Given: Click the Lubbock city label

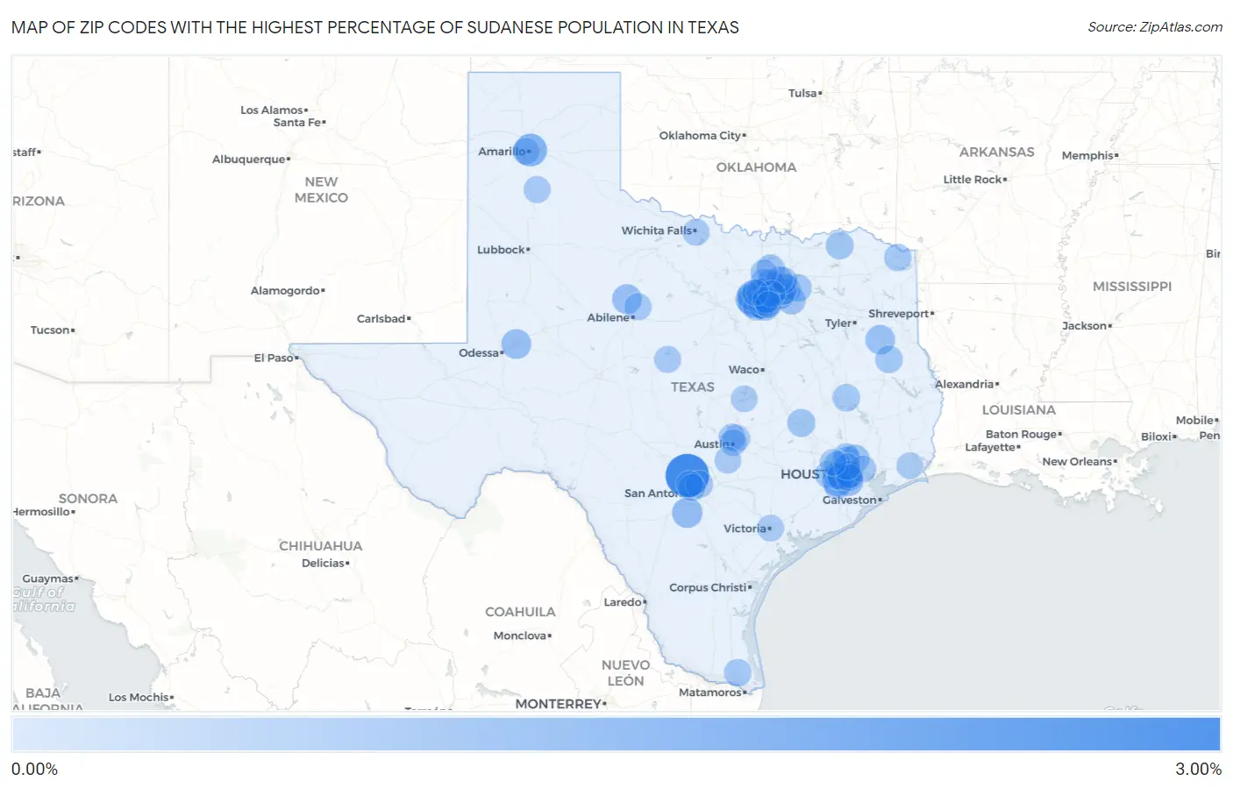Looking at the screenshot, I should coord(502,250).
